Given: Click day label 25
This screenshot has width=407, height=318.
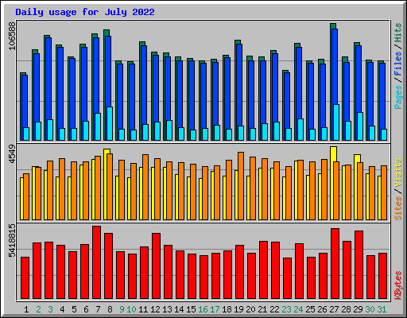Looking at the screenshot, I should pyautogui.click(x=310, y=309).
